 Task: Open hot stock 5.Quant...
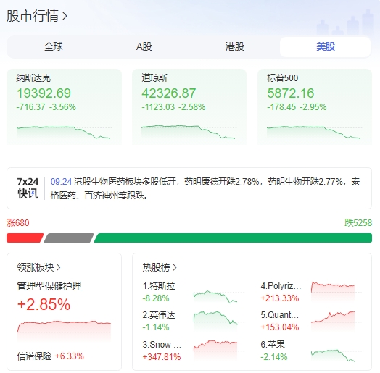coord(280,315)
